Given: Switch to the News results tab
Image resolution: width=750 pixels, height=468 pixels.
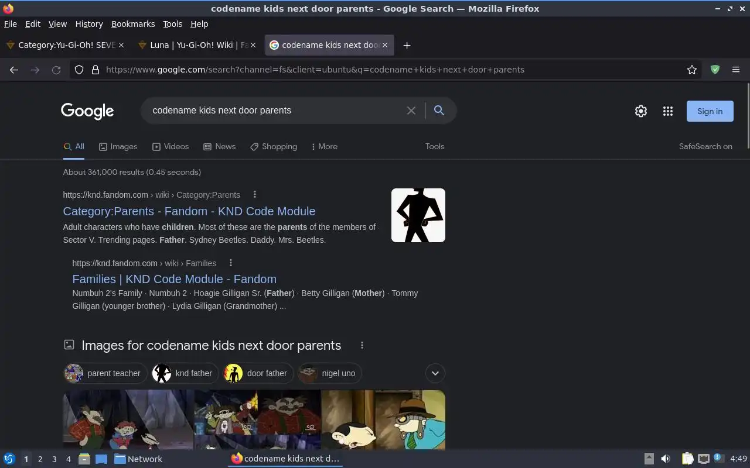Looking at the screenshot, I should 219,147.
